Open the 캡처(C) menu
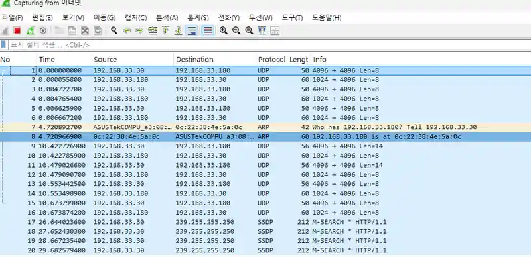The height and width of the screenshot is (257, 531). 135,18
